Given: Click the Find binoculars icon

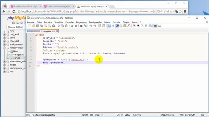Looking at the screenshot, I should click(x=81, y=26).
